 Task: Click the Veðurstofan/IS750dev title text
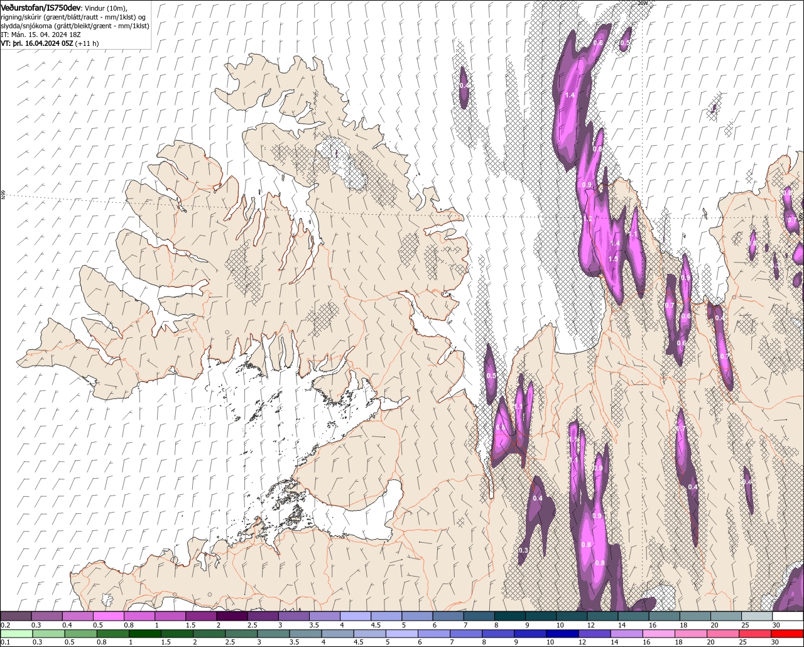click(x=41, y=7)
